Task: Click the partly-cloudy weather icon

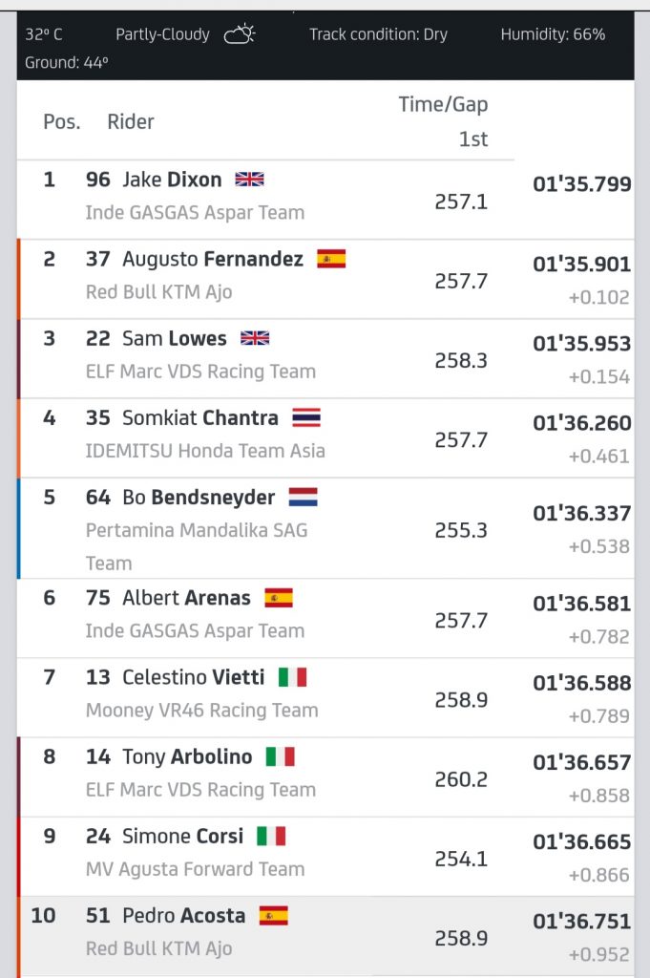Action: point(240,35)
